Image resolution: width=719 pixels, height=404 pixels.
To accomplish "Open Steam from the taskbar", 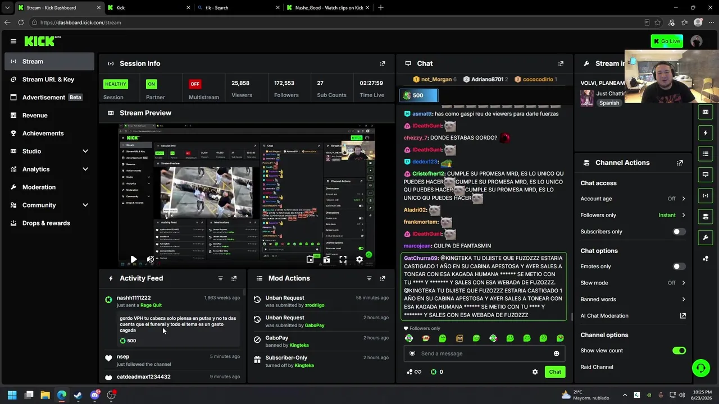I will tap(78, 395).
